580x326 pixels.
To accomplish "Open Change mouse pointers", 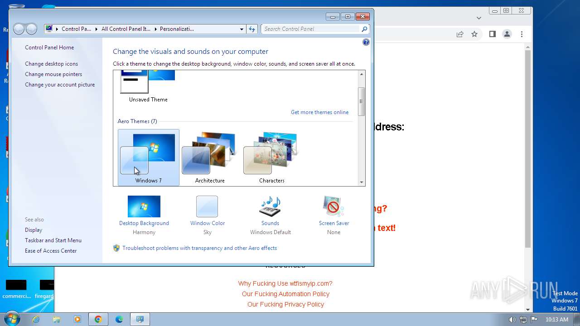I will click(53, 74).
